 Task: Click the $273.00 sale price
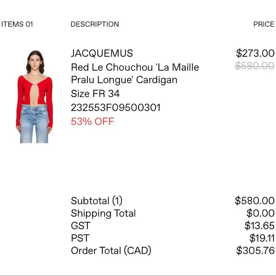pyautogui.click(x=255, y=53)
